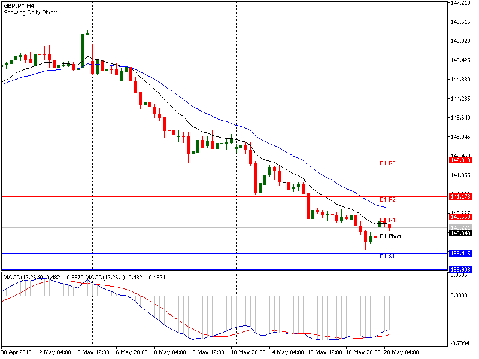Select the 10 May 20:00 time label
The height and width of the screenshot is (359, 479).
pos(248,352)
